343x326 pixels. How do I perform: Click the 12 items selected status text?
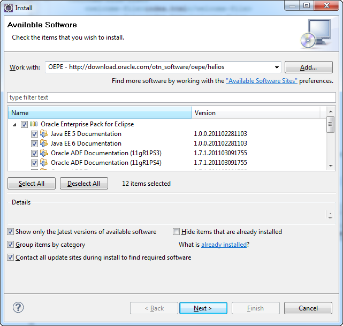pos(146,184)
